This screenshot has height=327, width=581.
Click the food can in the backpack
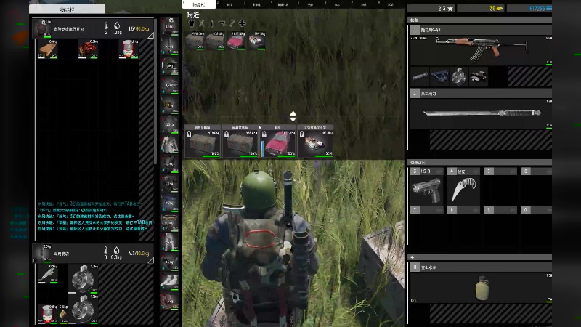pyautogui.click(x=129, y=49)
